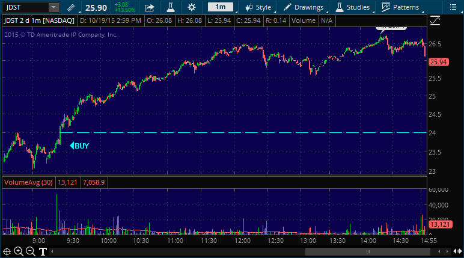
Task: Click the 26.5 price axis label
Action: click(x=435, y=44)
